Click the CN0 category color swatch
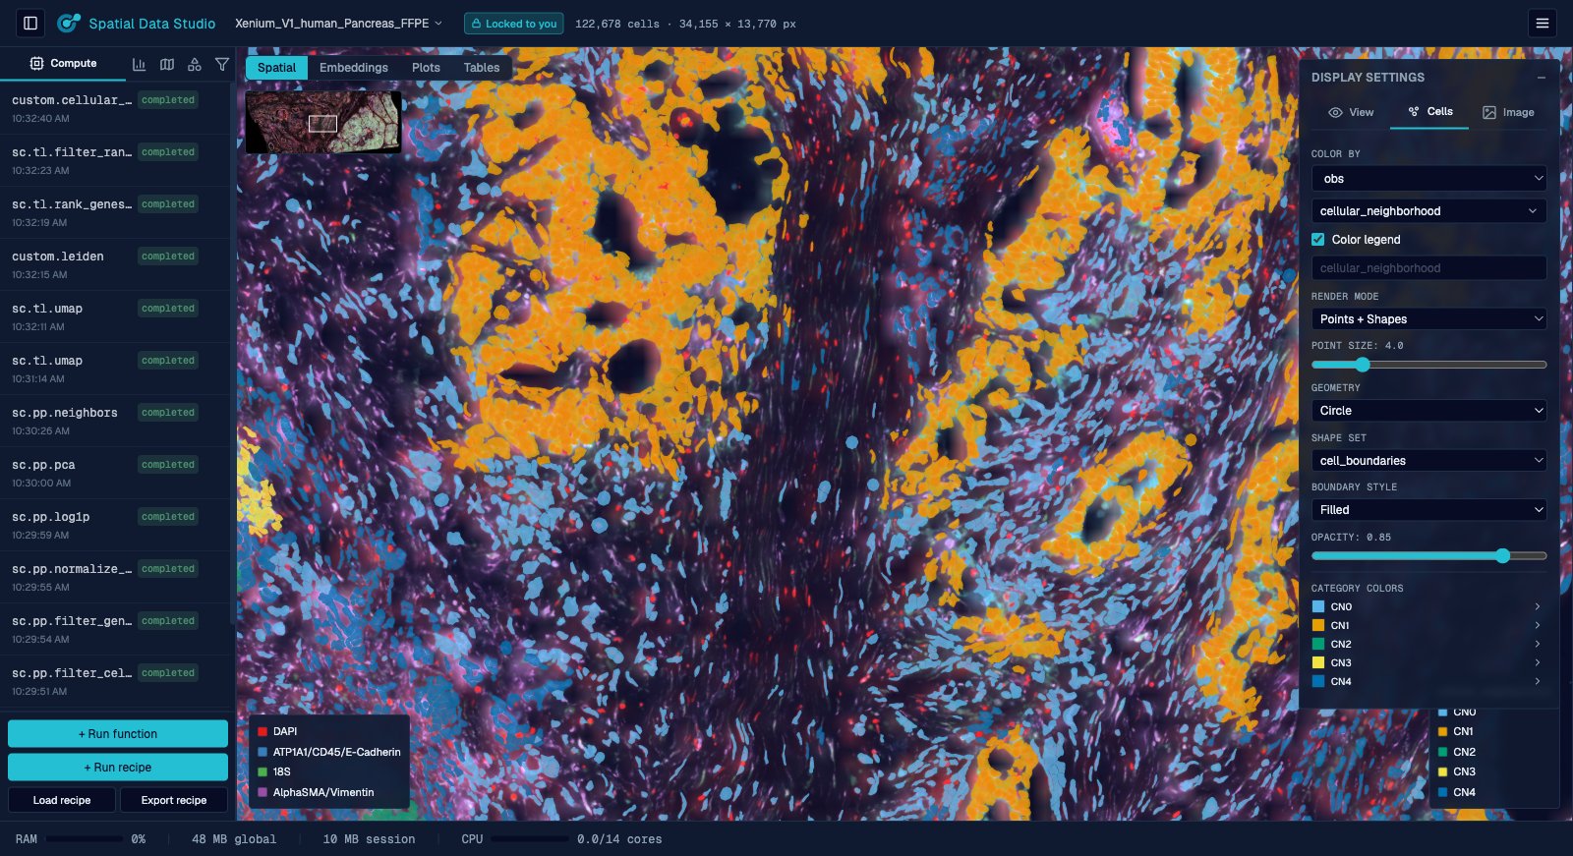This screenshot has height=856, width=1573. (1318, 606)
